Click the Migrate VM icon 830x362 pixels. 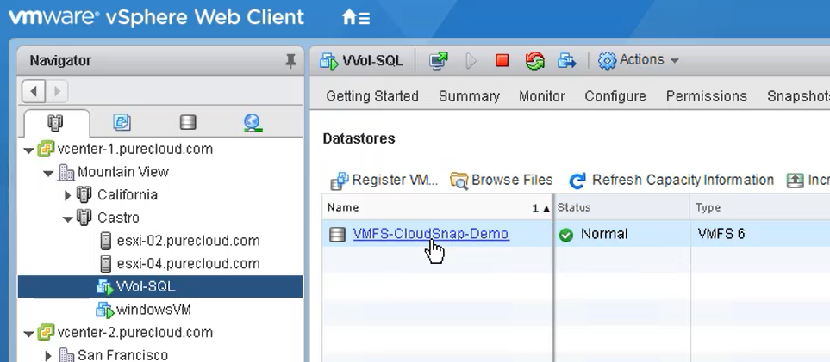pyautogui.click(x=567, y=61)
